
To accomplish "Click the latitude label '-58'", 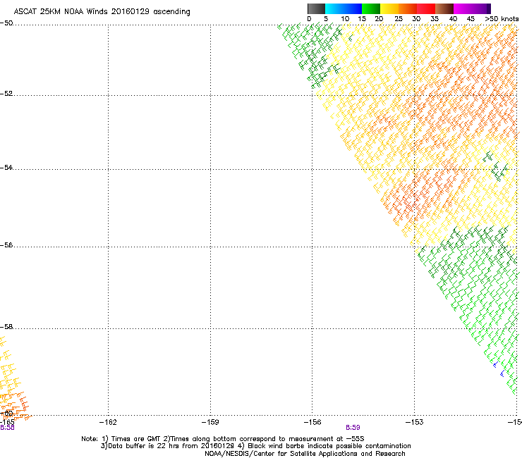I will [x=6, y=327].
